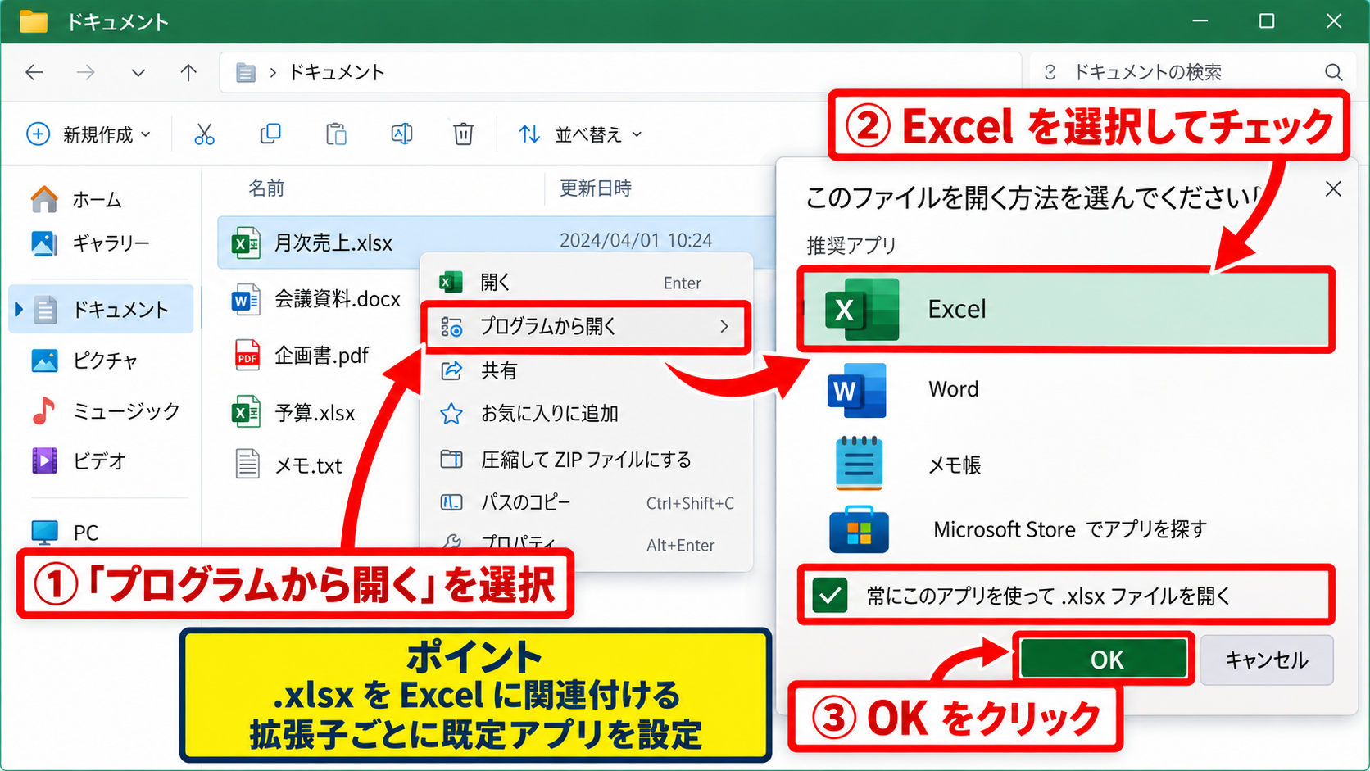Choose パスのコピー in the context menu
Image resolution: width=1370 pixels, height=771 pixels.
pyautogui.click(x=586, y=502)
